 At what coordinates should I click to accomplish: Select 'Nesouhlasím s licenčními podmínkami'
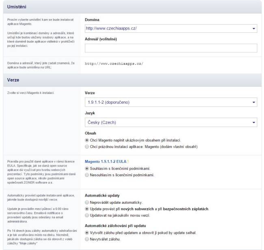pyautogui.click(x=87, y=175)
